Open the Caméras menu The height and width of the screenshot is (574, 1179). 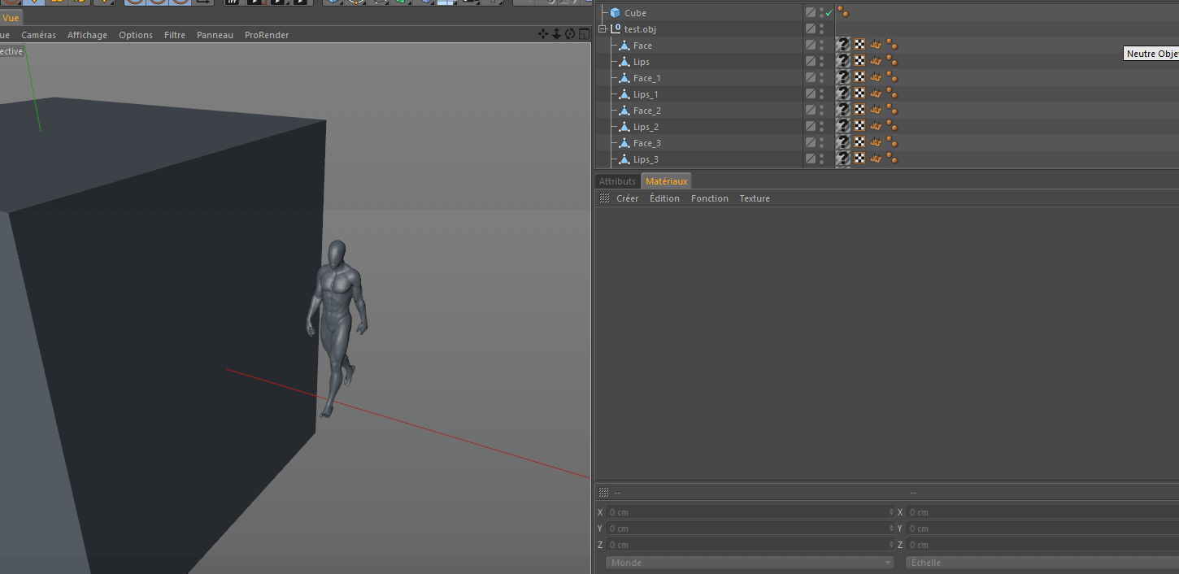point(38,35)
